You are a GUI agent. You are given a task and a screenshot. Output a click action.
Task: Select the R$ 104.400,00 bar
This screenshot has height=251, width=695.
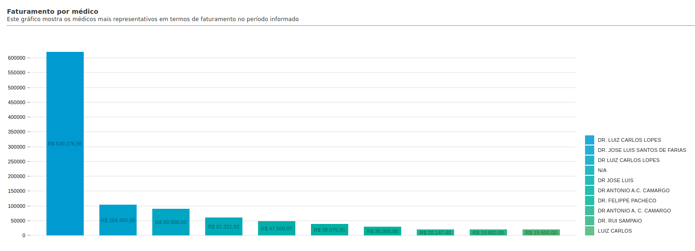pyautogui.click(x=118, y=220)
